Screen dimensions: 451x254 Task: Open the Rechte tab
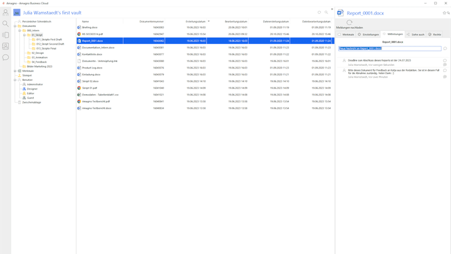pyautogui.click(x=435, y=34)
